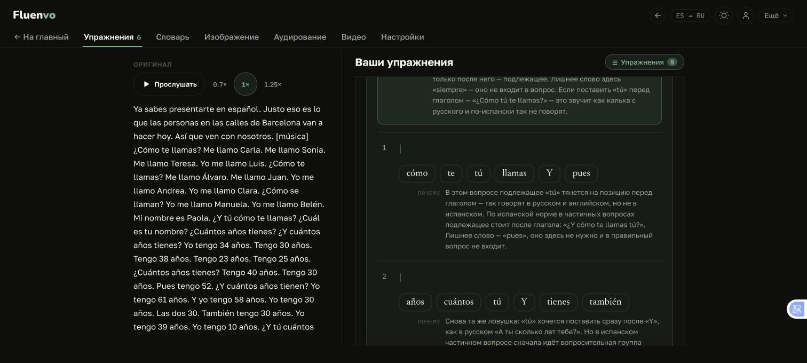
Task: Open the Изображение tab
Action: pyautogui.click(x=232, y=37)
